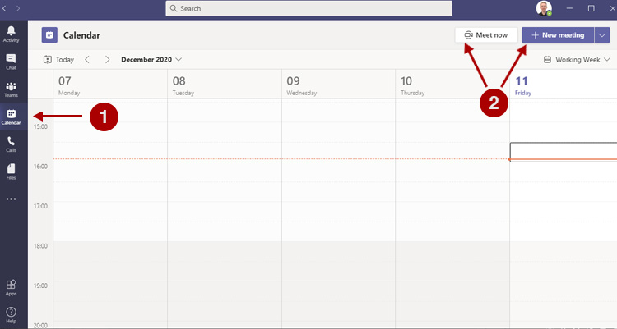
Task: Open the profile avatar menu
Action: tap(545, 8)
